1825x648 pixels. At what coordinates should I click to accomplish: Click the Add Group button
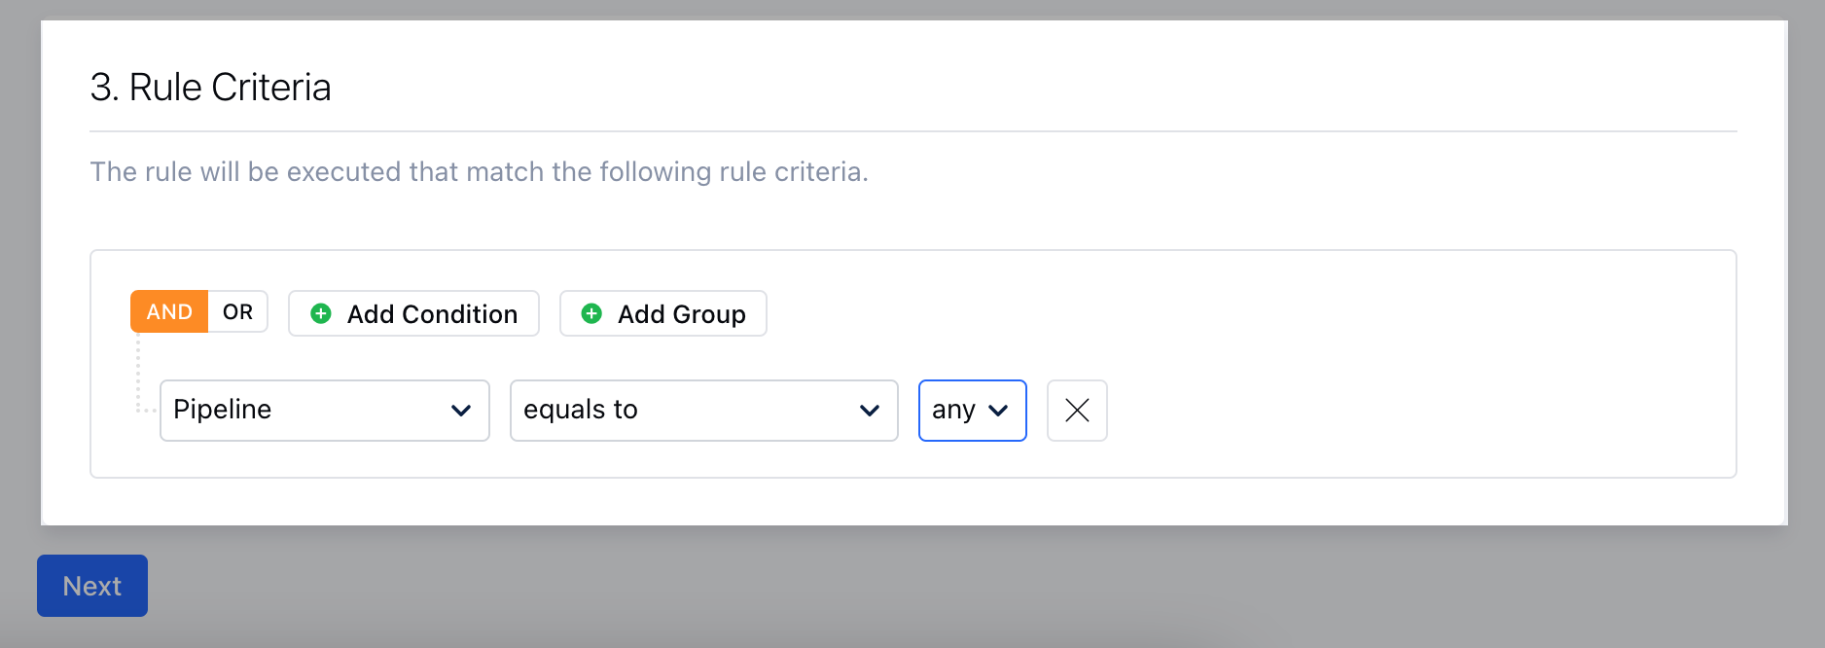click(663, 313)
